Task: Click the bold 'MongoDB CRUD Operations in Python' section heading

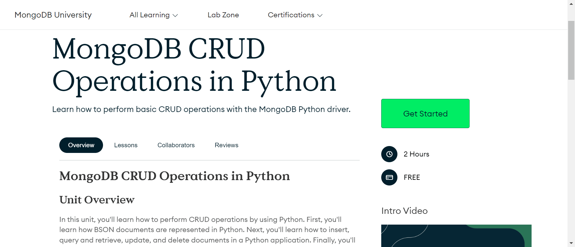Action: (175, 176)
